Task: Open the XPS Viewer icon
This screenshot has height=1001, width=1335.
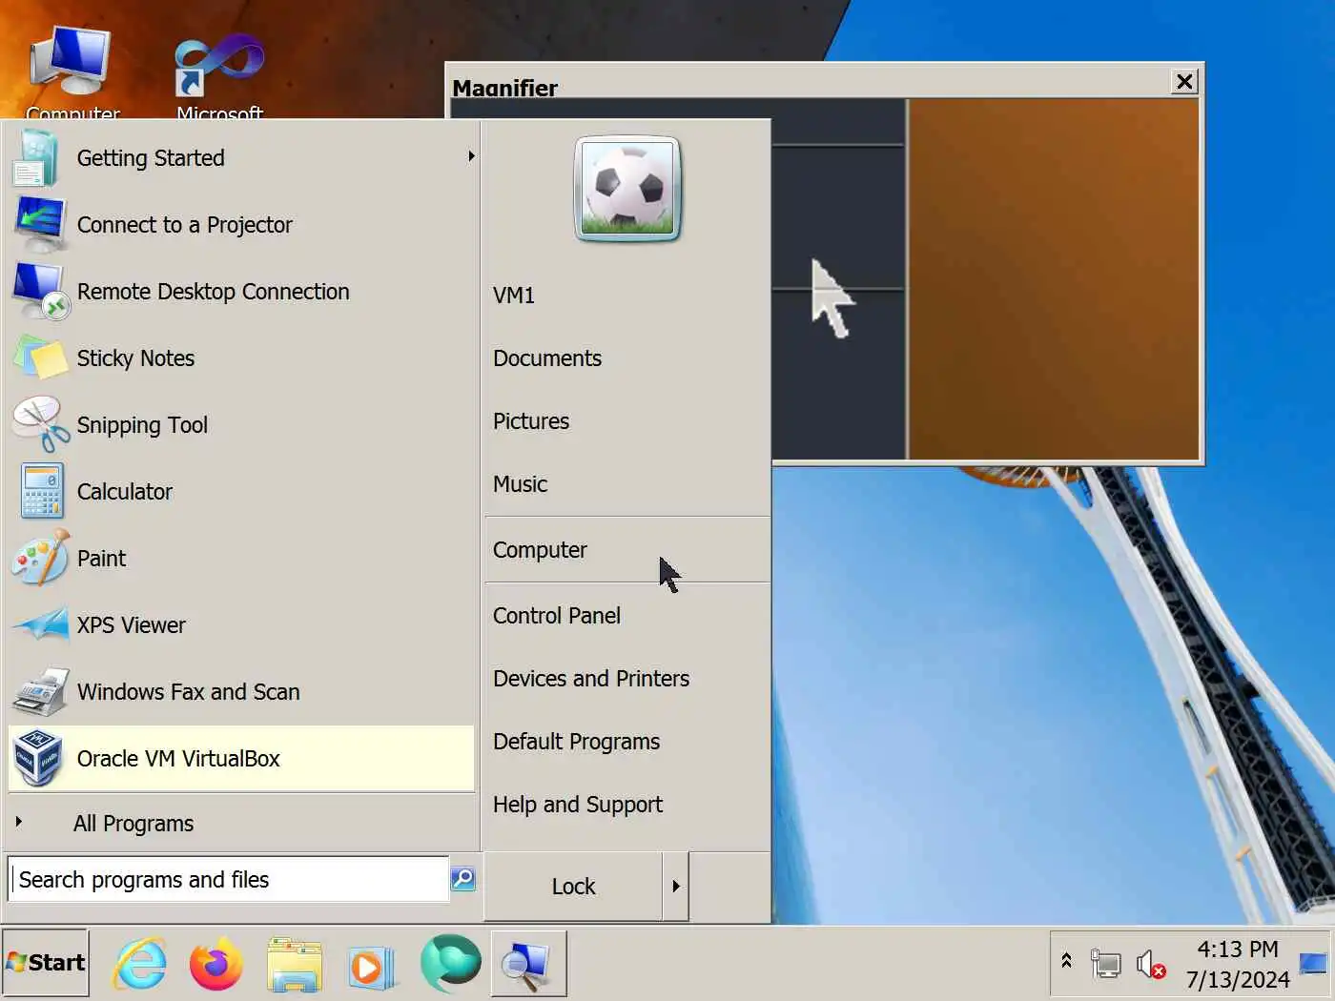Action: pos(40,625)
